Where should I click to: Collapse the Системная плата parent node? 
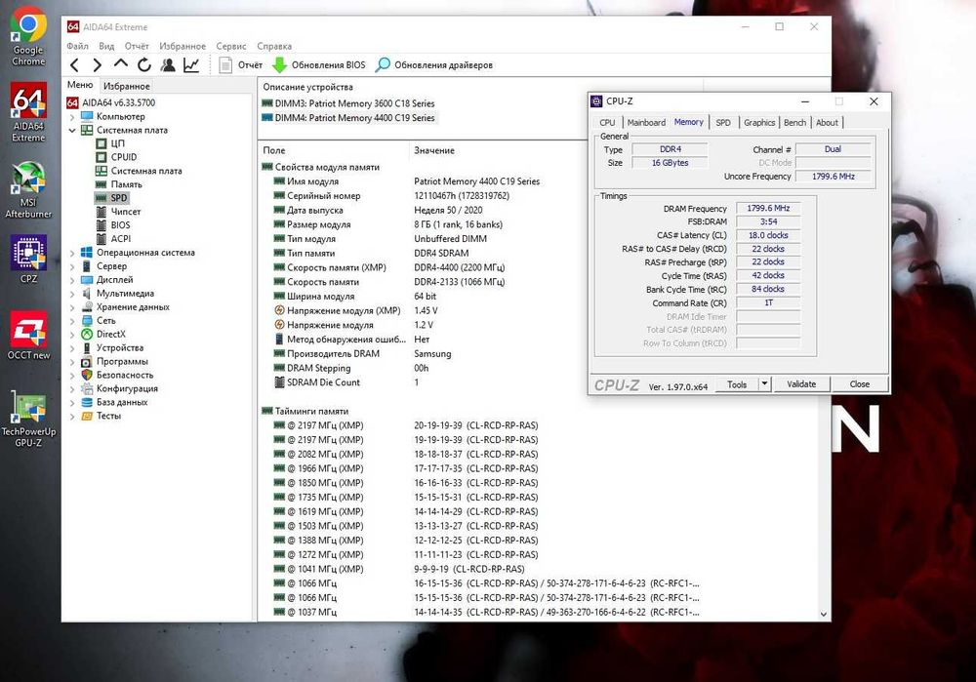click(72, 131)
